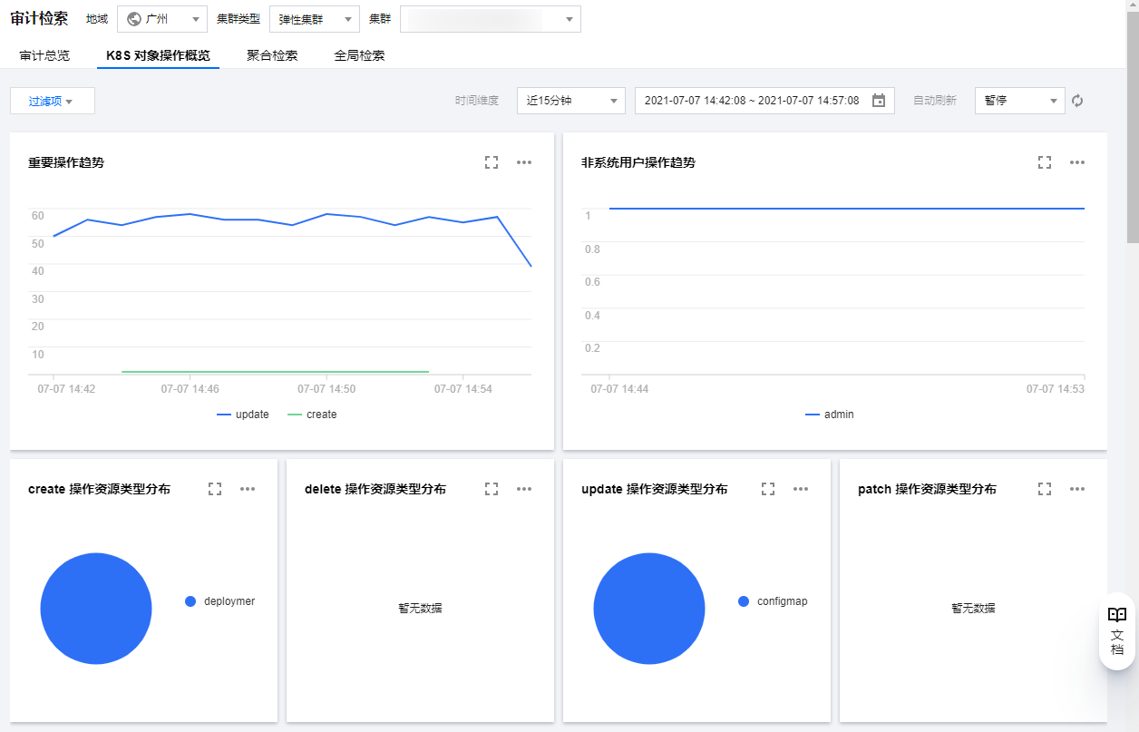
Task: Toggle the deployment legend item in create pie
Action: pos(220,601)
